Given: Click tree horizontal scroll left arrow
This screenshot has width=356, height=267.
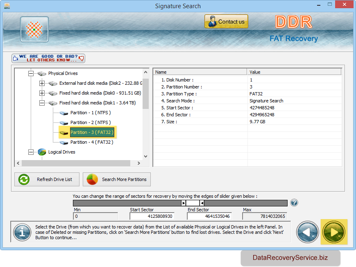Looking at the screenshot, I should pos(18,163).
